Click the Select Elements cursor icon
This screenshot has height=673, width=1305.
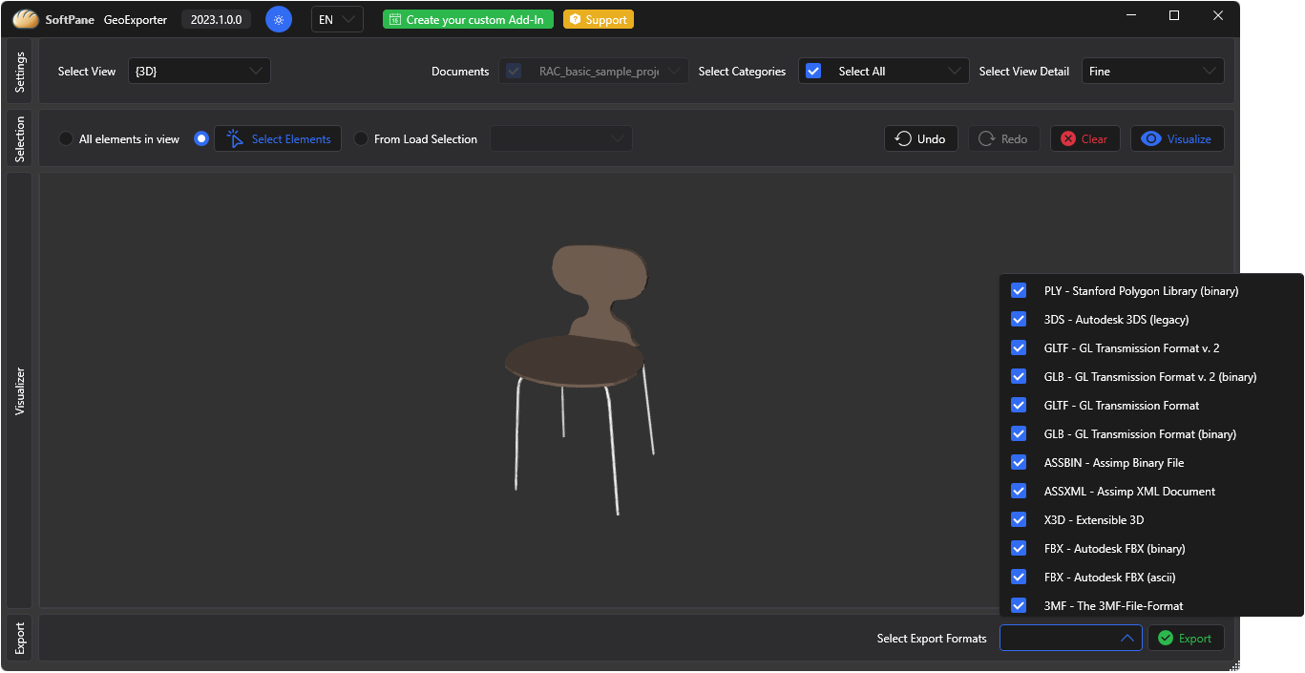[235, 139]
